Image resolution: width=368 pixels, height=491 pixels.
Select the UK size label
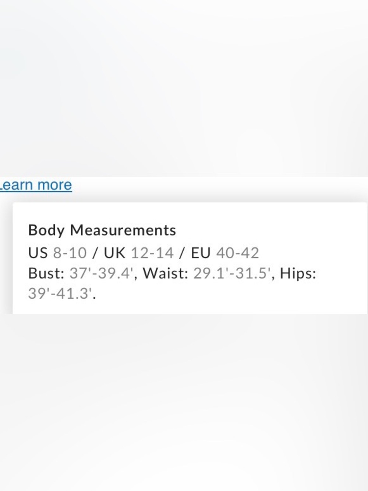(114, 253)
